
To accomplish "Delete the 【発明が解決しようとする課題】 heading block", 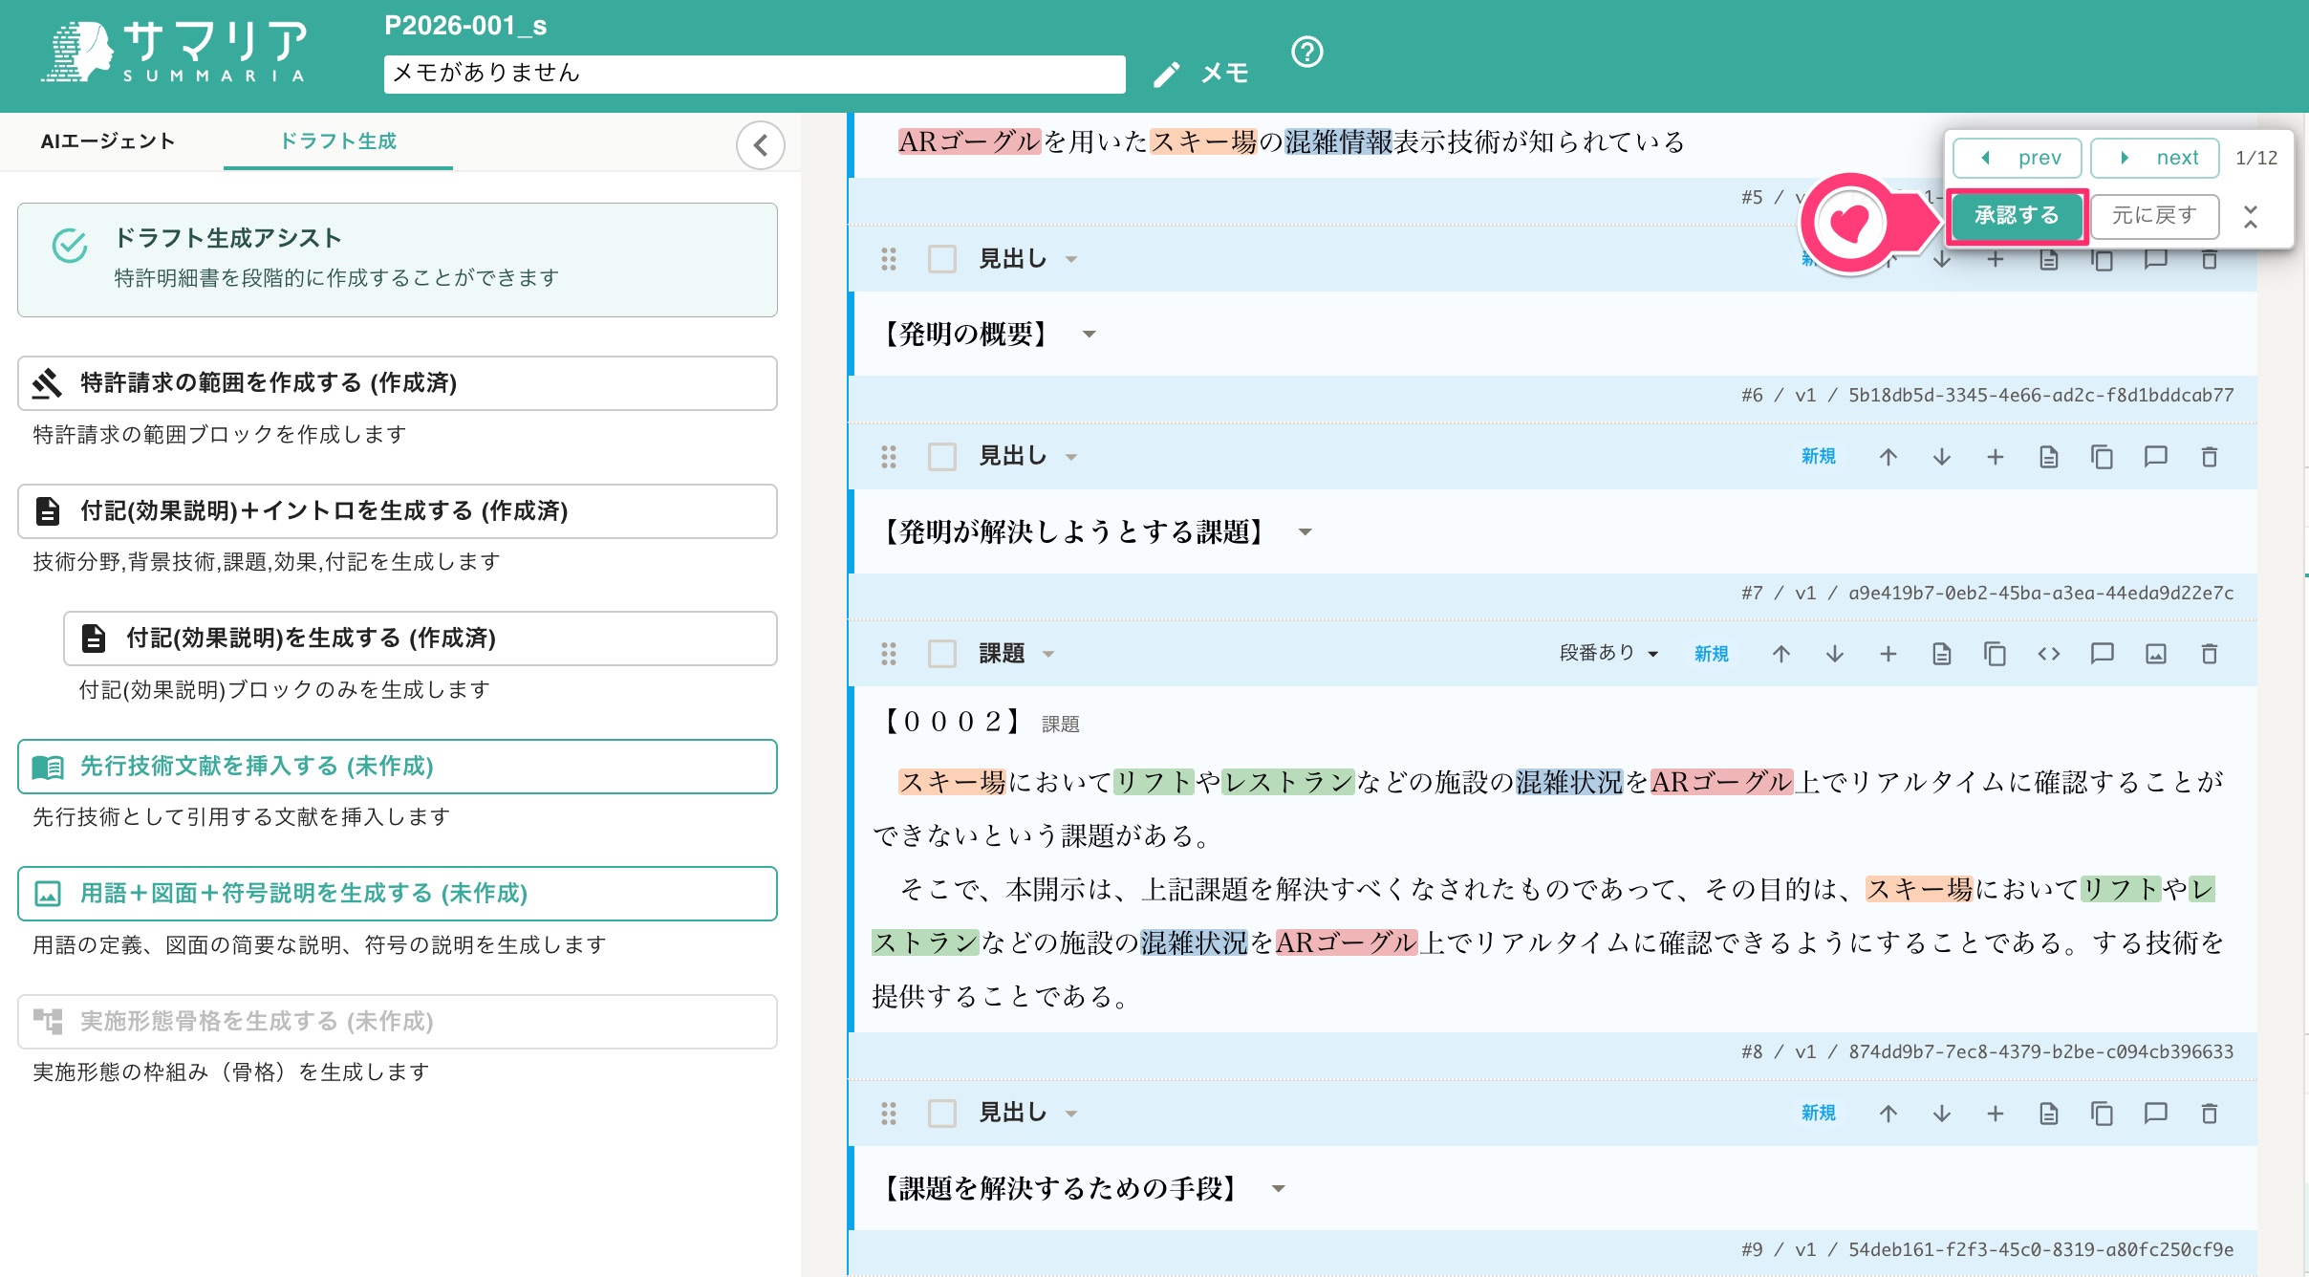I will (2210, 457).
